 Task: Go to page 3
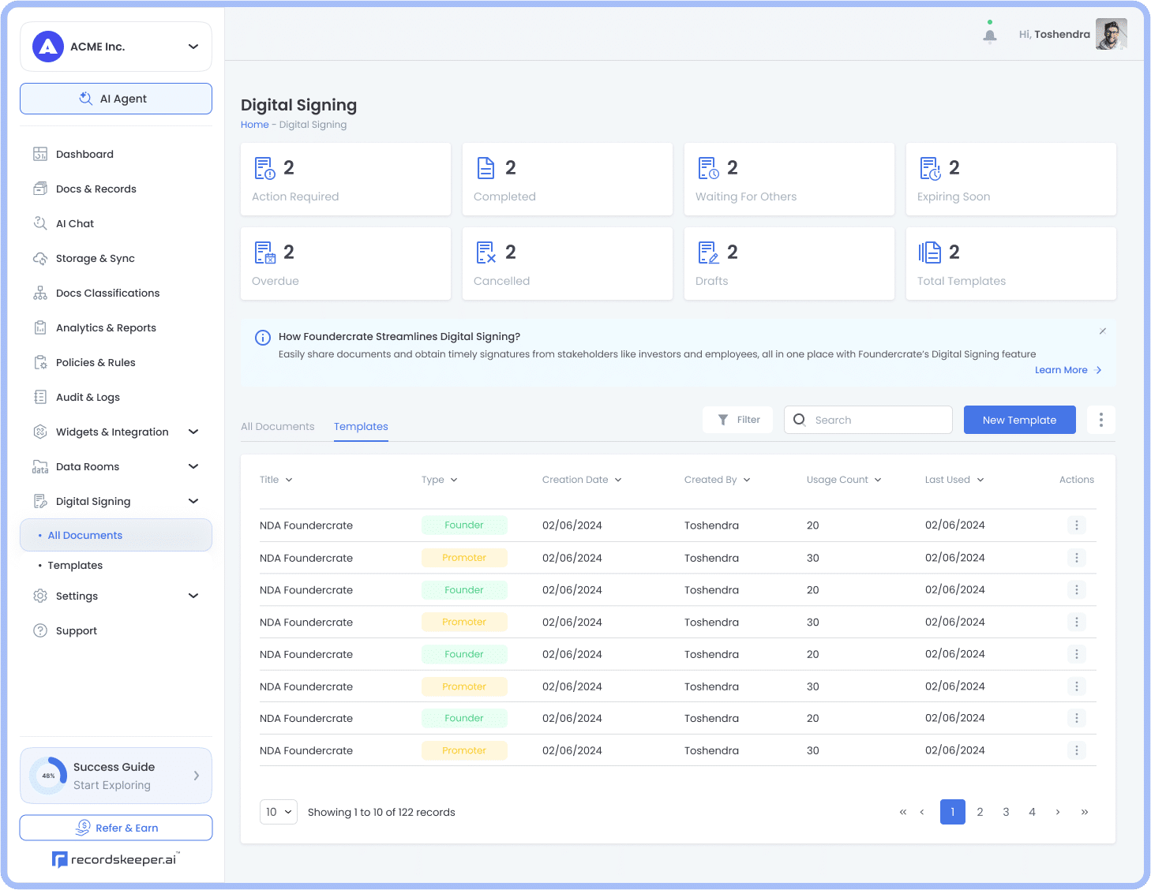pos(1006,812)
